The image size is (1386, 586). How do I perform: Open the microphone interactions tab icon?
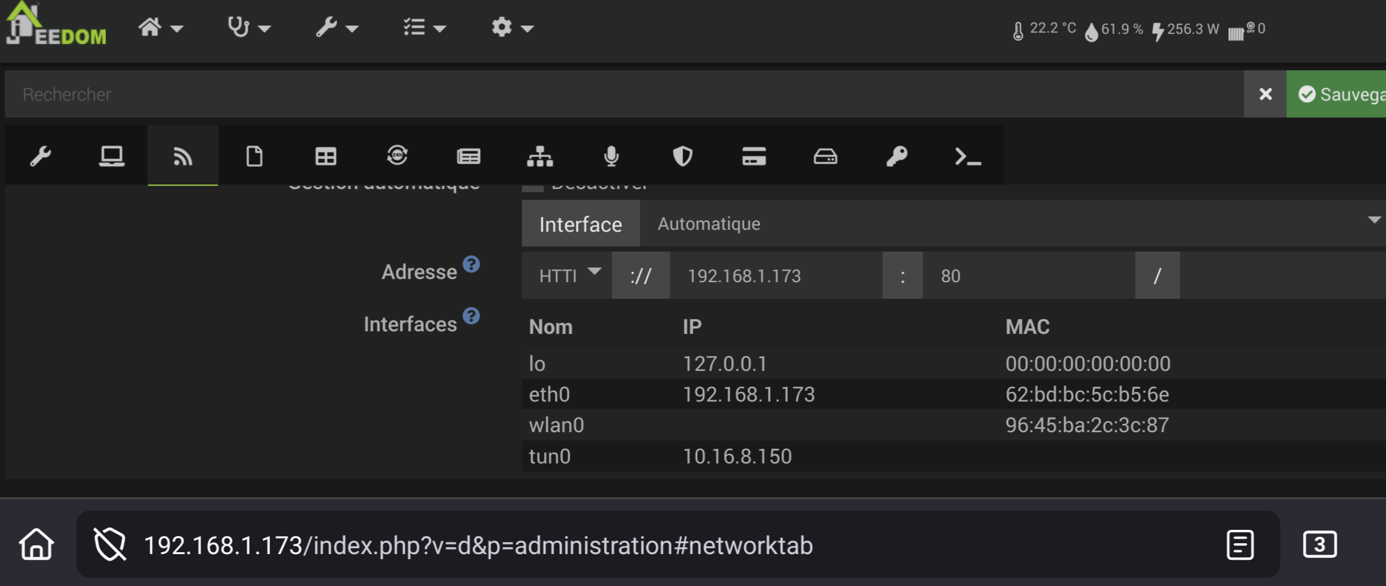[x=612, y=156]
